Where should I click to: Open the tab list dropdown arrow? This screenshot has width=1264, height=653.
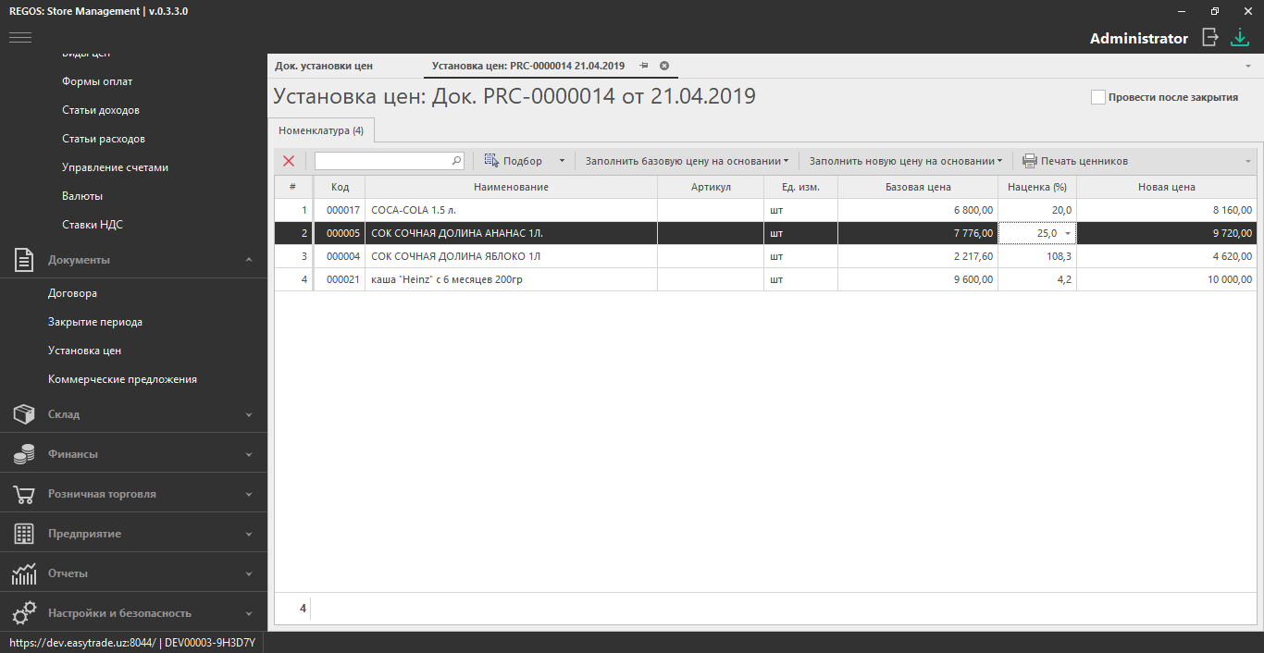tap(1248, 67)
